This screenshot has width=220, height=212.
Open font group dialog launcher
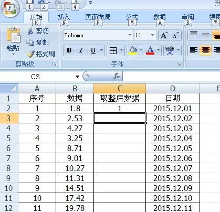179,64
